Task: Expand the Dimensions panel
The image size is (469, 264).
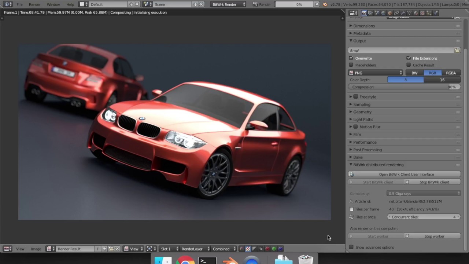Action: (x=364, y=26)
